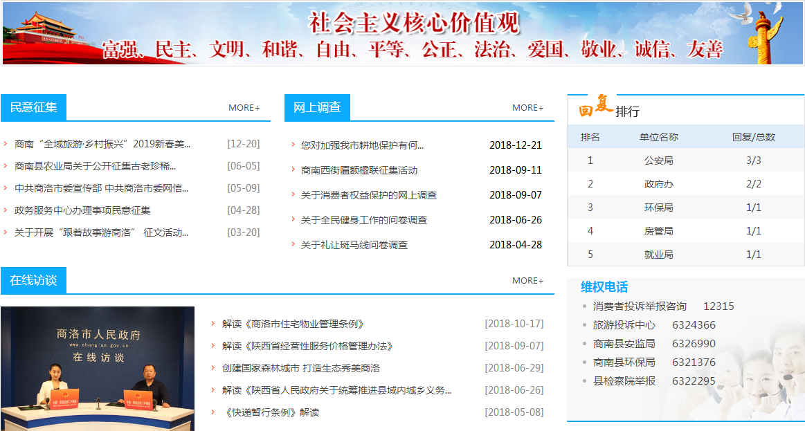Viewport: 805px width, 431px height.
Task: Open survey 关于全民健身工作的问卷调查
Action: click(364, 220)
